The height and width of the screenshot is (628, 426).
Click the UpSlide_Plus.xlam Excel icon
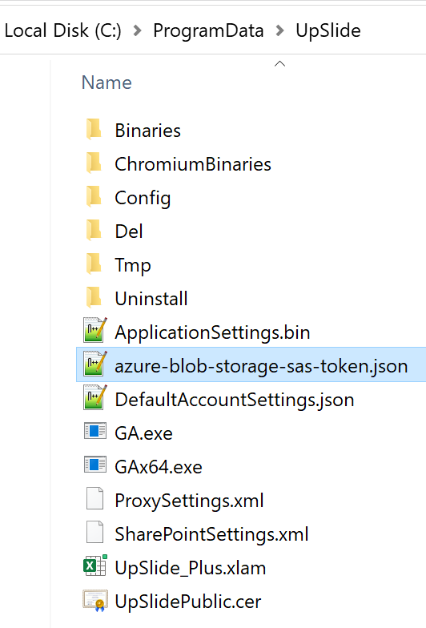pyautogui.click(x=95, y=566)
